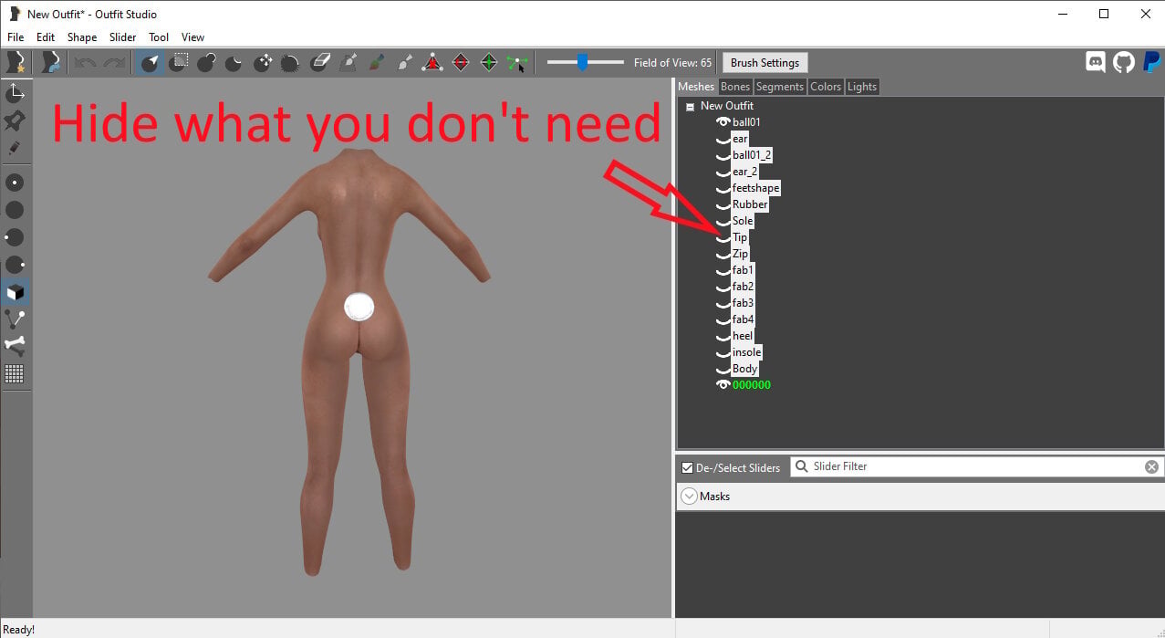Expand the Masks section chevron
Viewport: 1165px width, 638px height.
point(690,497)
